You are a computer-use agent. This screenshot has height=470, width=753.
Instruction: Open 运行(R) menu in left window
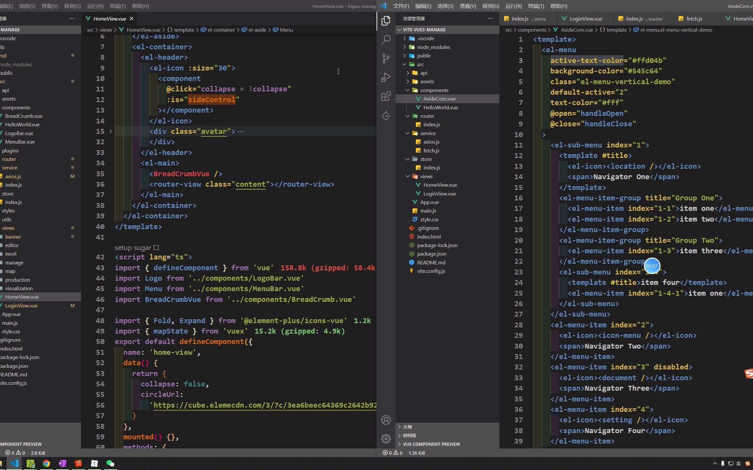[95, 6]
